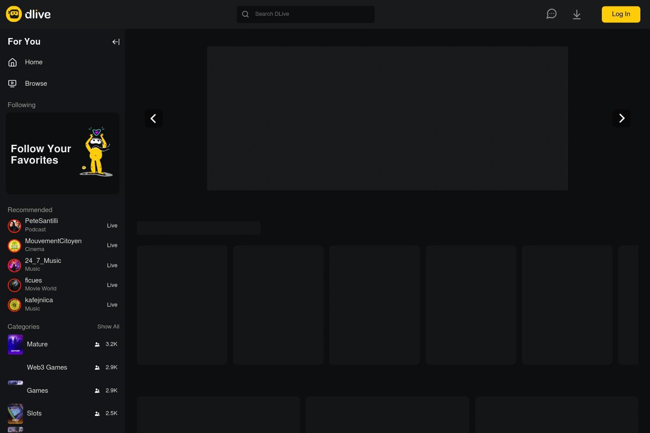Click Show All next to Categories
This screenshot has height=433, width=650.
(x=108, y=326)
